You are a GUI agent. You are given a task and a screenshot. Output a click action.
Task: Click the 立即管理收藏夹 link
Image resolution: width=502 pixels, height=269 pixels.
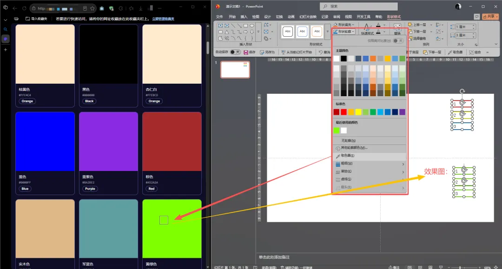(163, 19)
